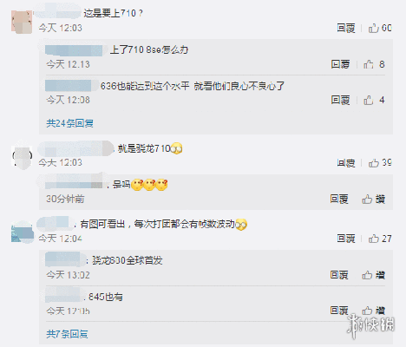
Task: Like the 骁龙710 comment with 39 likes
Action: [x=380, y=163]
